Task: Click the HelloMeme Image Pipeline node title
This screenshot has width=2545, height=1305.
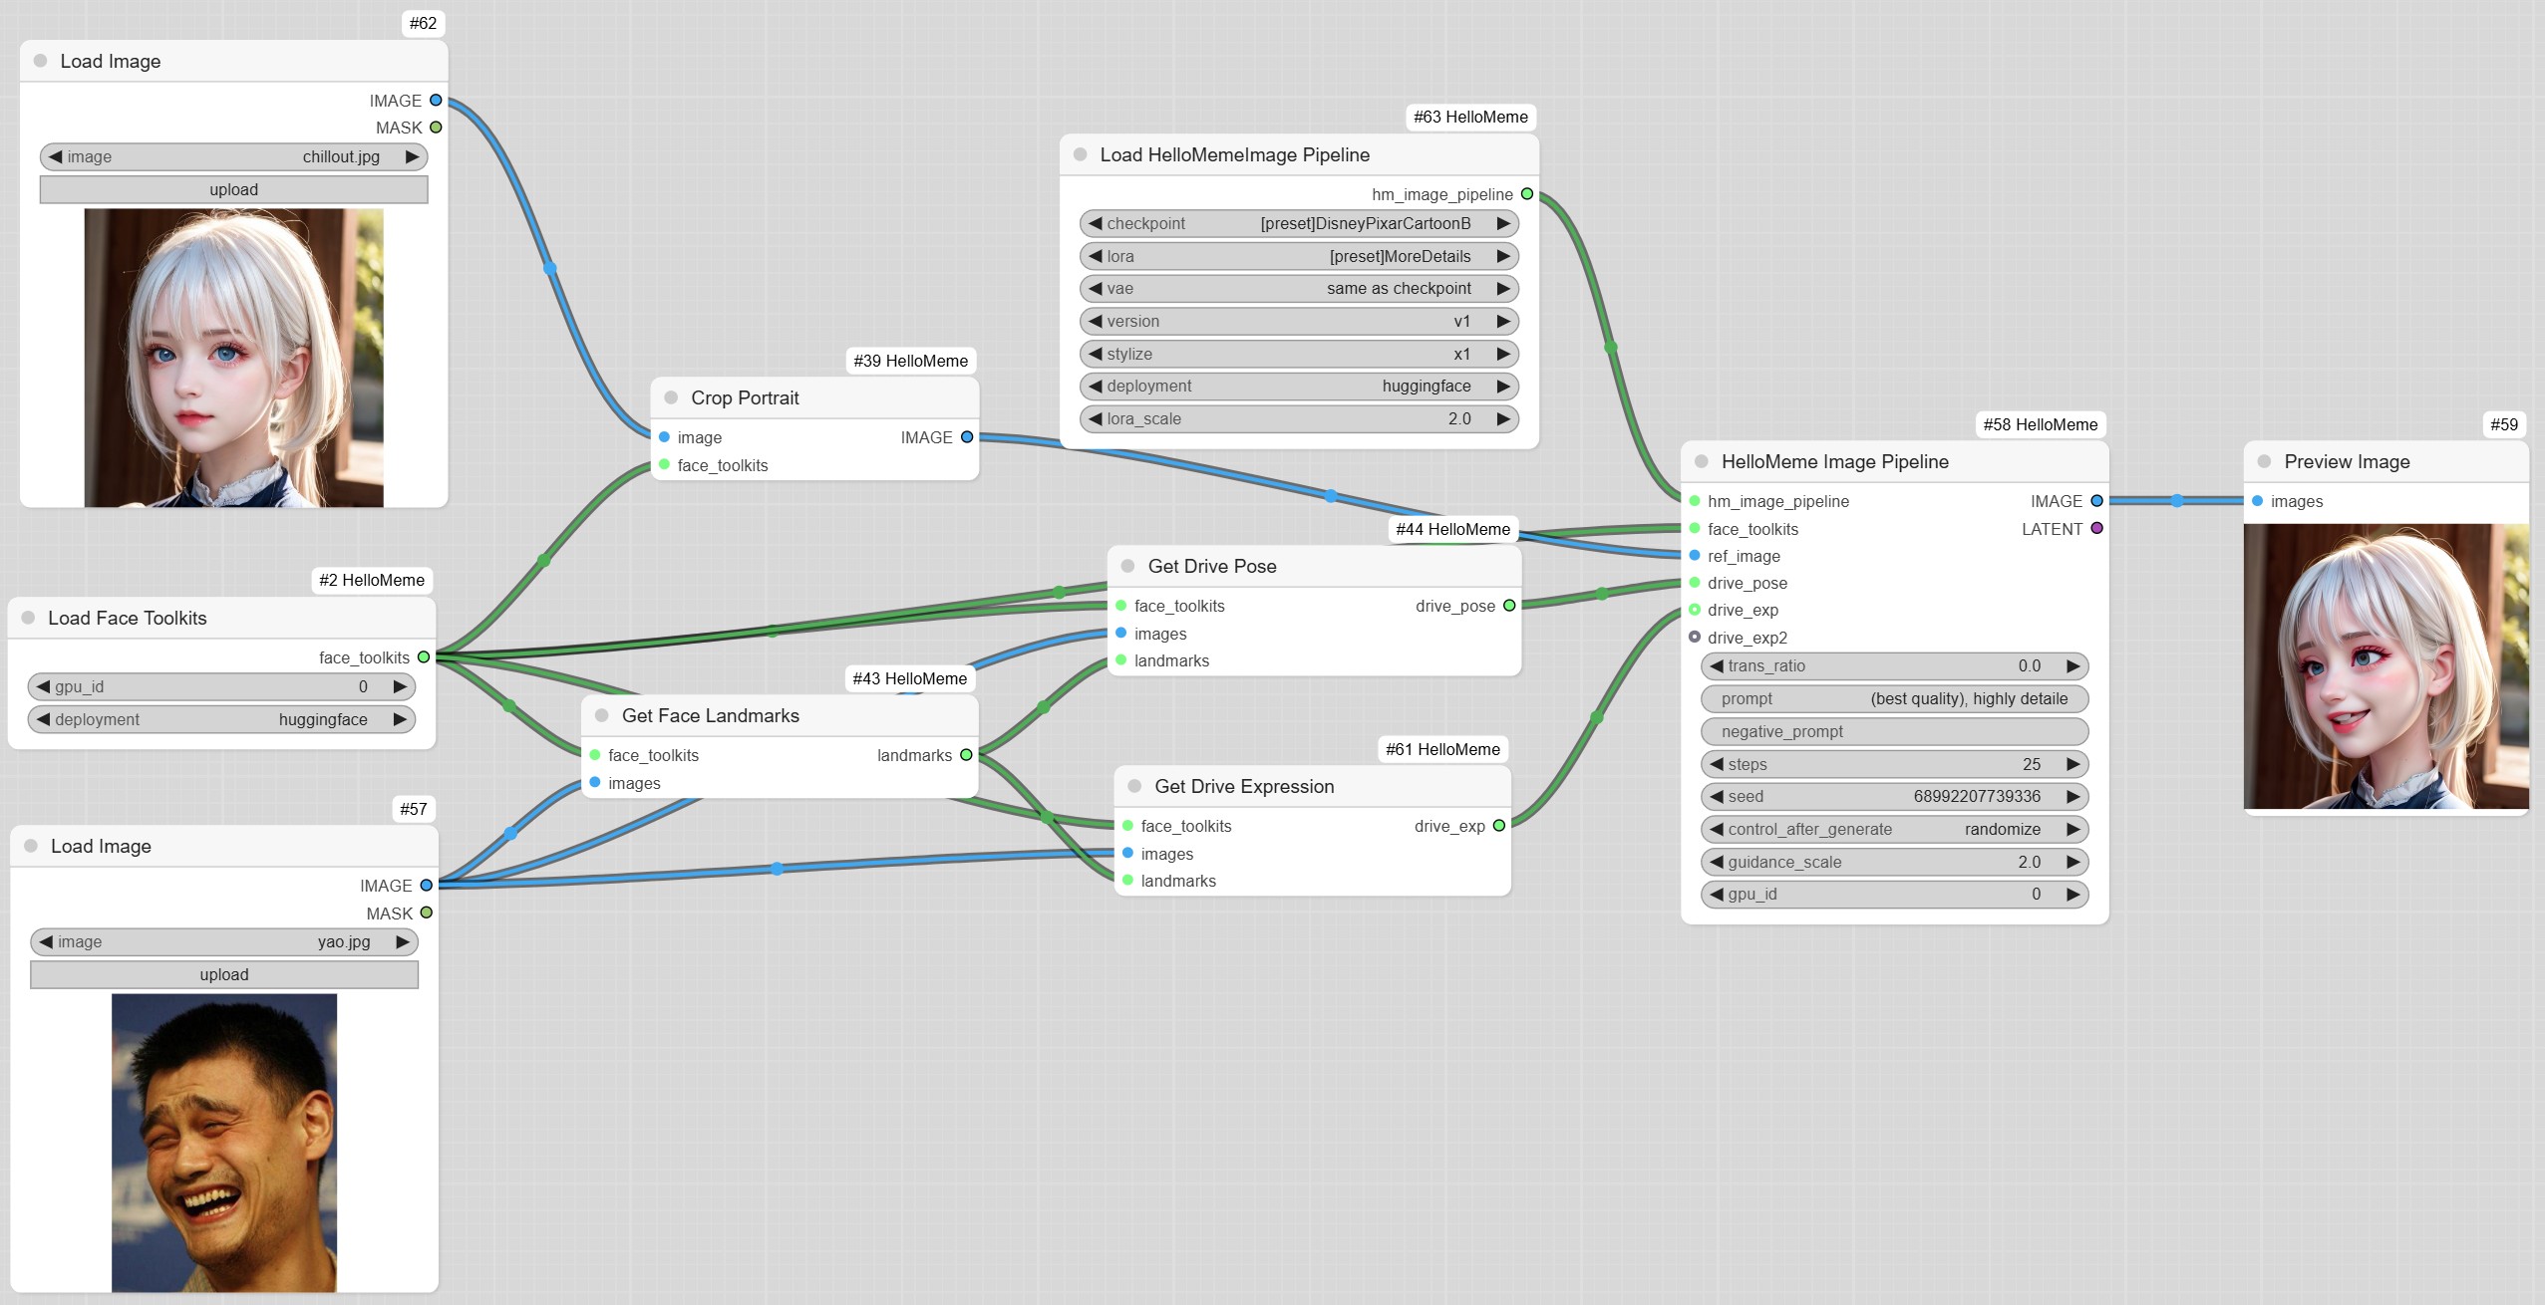Action: click(x=1835, y=461)
